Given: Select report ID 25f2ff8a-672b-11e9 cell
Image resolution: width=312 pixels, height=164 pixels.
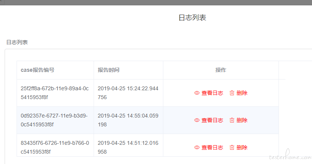Looking at the screenshot, I should [55, 93].
